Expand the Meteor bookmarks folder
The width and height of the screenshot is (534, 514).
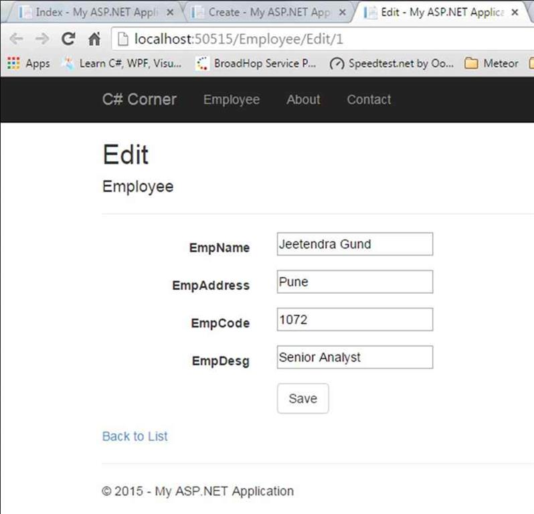coord(492,64)
